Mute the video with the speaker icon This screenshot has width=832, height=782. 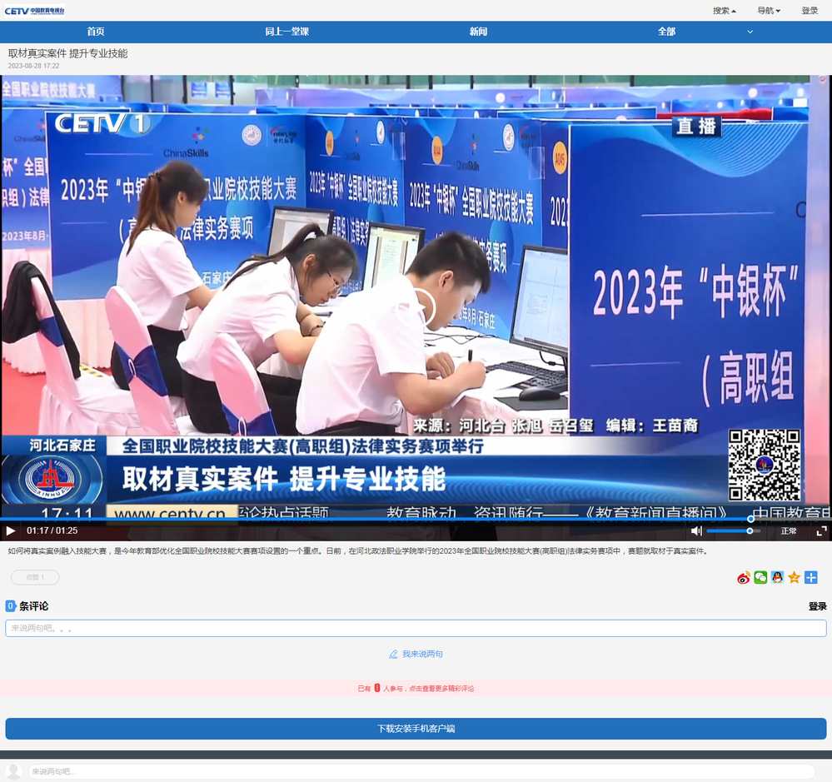click(x=696, y=530)
